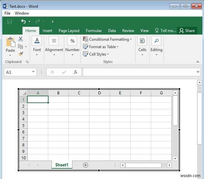The height and width of the screenshot is (179, 204).
Task: Click the Cancel X icon in formula bar
Action: (52, 72)
